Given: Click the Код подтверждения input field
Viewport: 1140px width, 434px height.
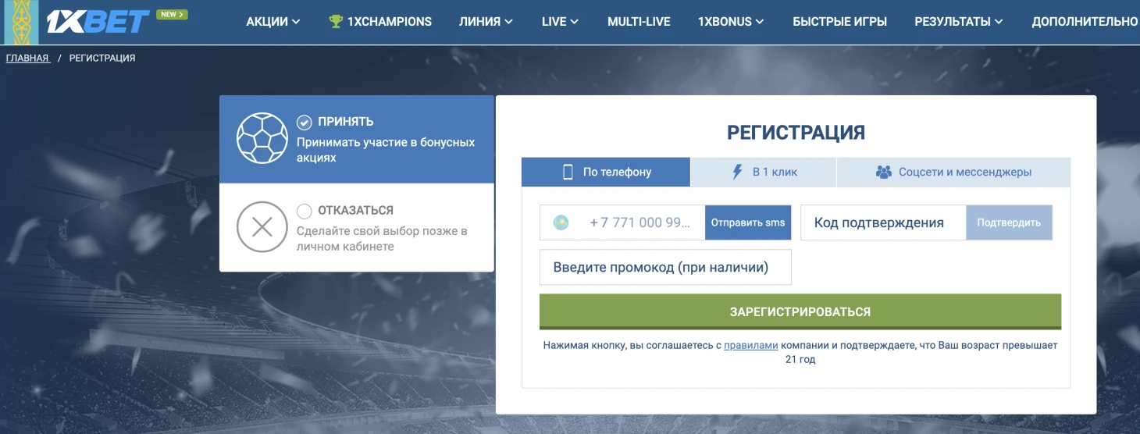Looking at the screenshot, I should coord(883,222).
